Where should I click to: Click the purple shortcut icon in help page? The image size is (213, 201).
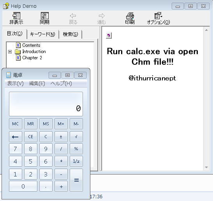coord(109,36)
